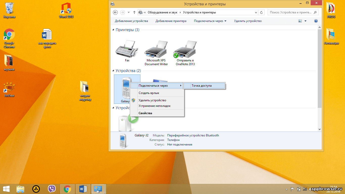345x194 pixels.
Task: Open the view options dropdown arrow
Action: click(305, 21)
